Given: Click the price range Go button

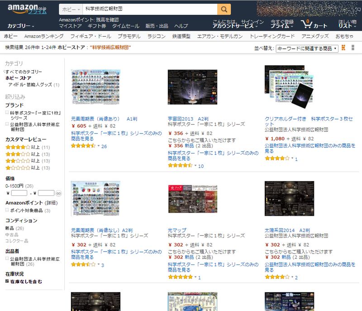Looking at the screenshot, I should point(58,193).
